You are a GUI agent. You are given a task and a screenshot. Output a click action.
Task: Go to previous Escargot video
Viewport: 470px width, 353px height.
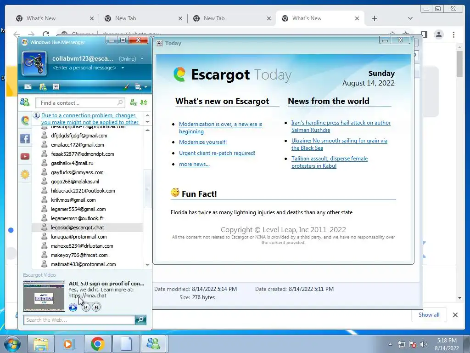pyautogui.click(x=86, y=307)
